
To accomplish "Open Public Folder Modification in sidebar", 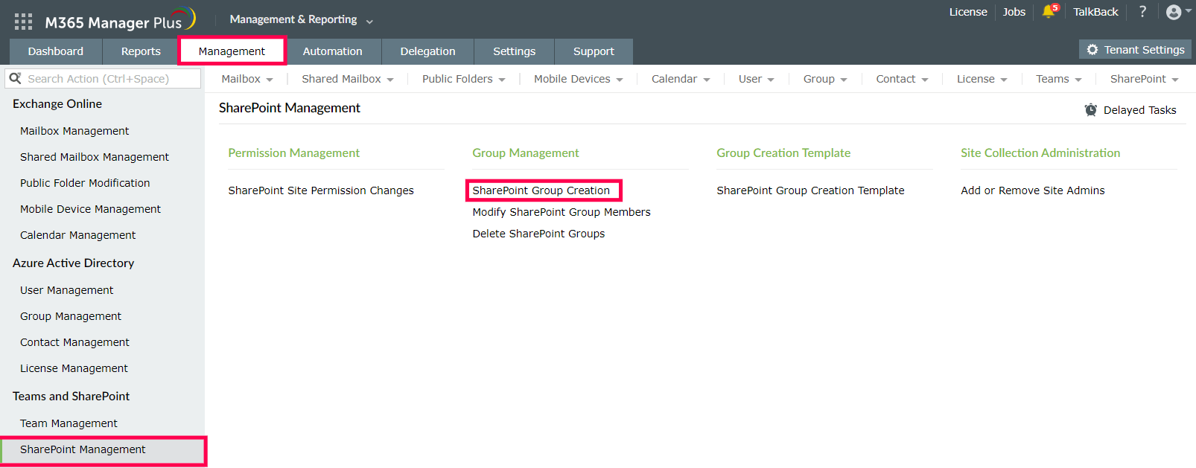I will tap(85, 183).
